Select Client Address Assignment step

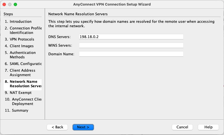tap(22, 72)
